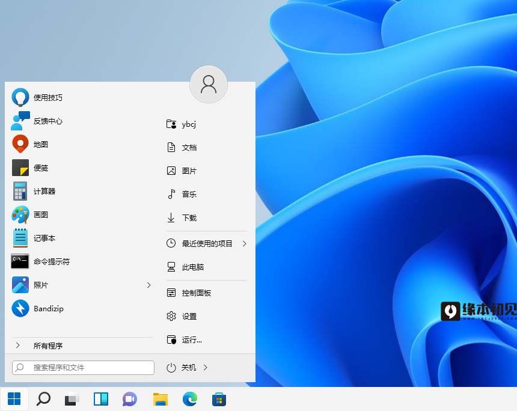Click the 地图 program label
517x411 pixels.
[x=40, y=144]
